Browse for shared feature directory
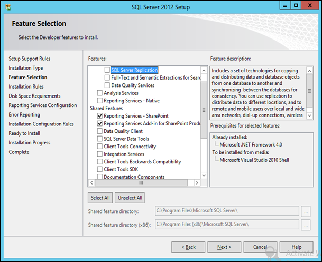Image resolution: width=322 pixels, height=262 pixels. point(306,211)
